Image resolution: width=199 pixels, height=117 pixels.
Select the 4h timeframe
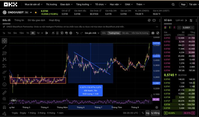[33, 33]
